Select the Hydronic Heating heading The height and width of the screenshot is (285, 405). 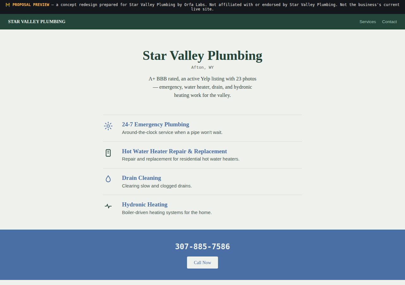[x=145, y=205]
